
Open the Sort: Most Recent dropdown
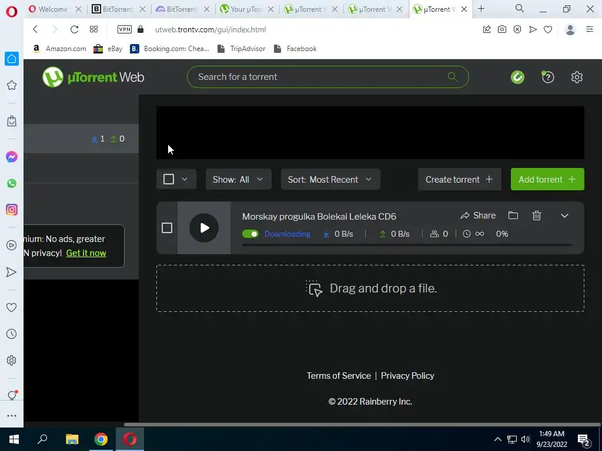pos(330,179)
